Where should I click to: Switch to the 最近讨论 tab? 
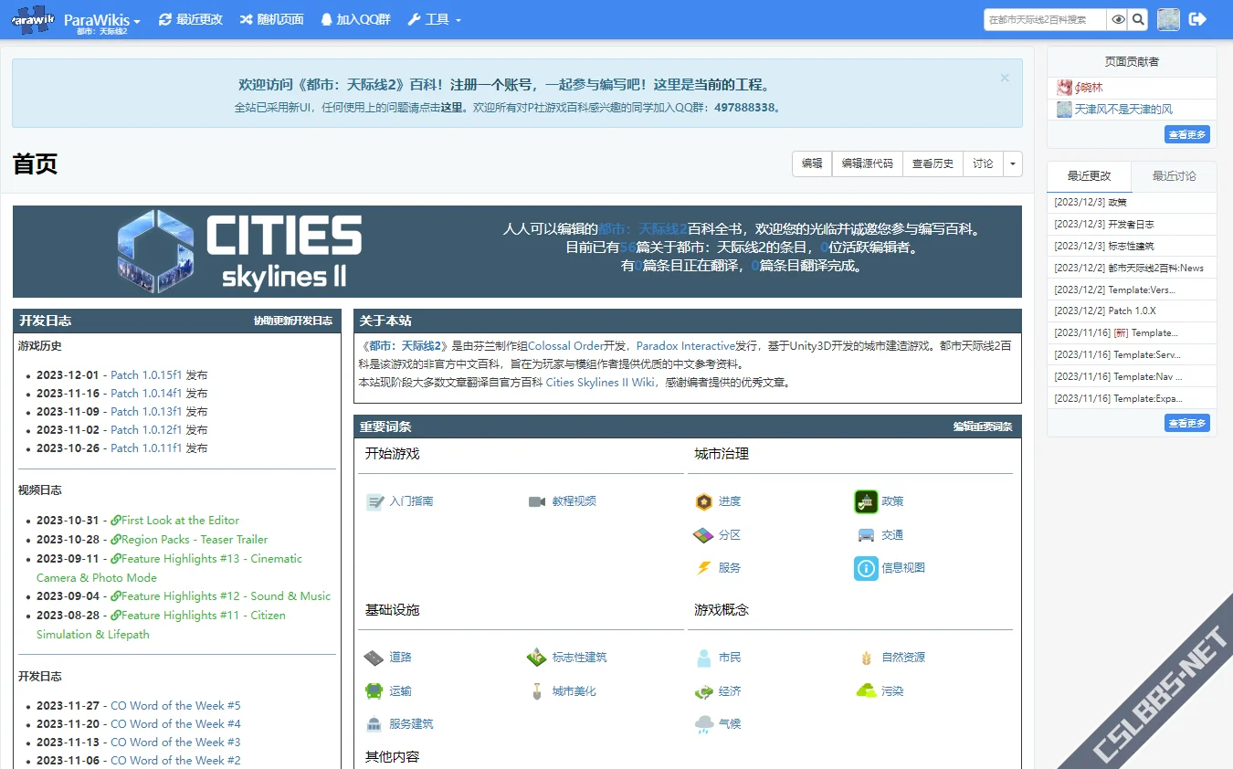pos(1174,176)
